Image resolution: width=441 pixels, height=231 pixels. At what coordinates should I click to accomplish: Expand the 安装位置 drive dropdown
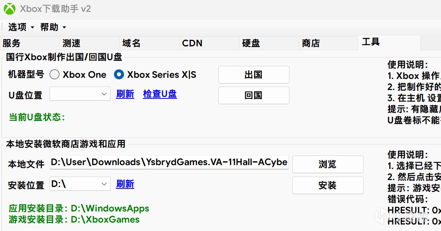point(80,184)
